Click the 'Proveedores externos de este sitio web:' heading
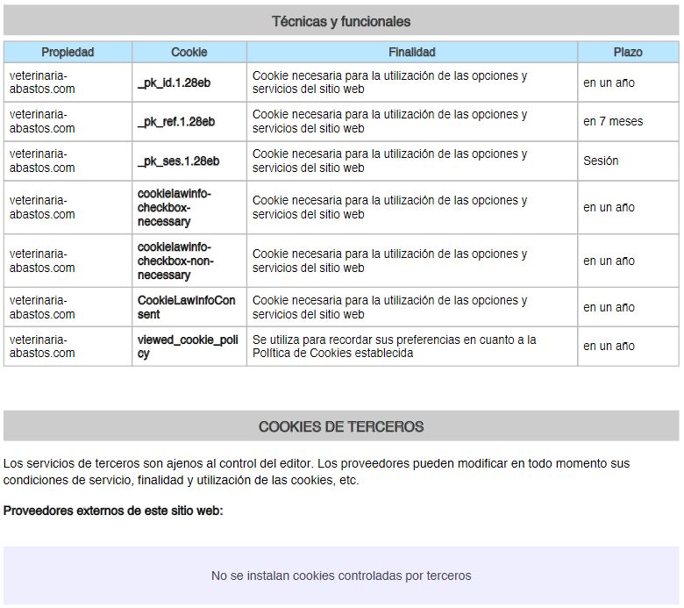Image resolution: width=684 pixels, height=608 pixels. [113, 511]
